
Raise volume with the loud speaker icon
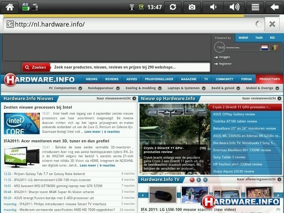point(234,7)
